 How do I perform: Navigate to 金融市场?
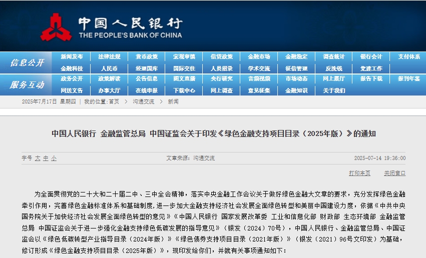(259, 56)
